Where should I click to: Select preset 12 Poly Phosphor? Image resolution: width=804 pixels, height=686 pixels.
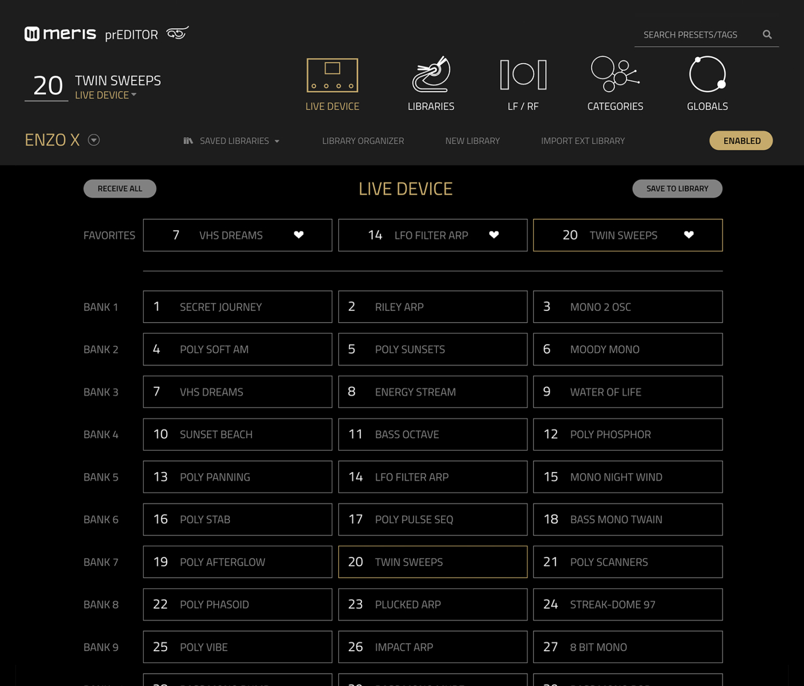[x=628, y=435]
